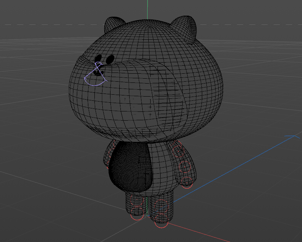302x242 pixels.
Task: Click red circle under right foot
Action: pos(161,225)
